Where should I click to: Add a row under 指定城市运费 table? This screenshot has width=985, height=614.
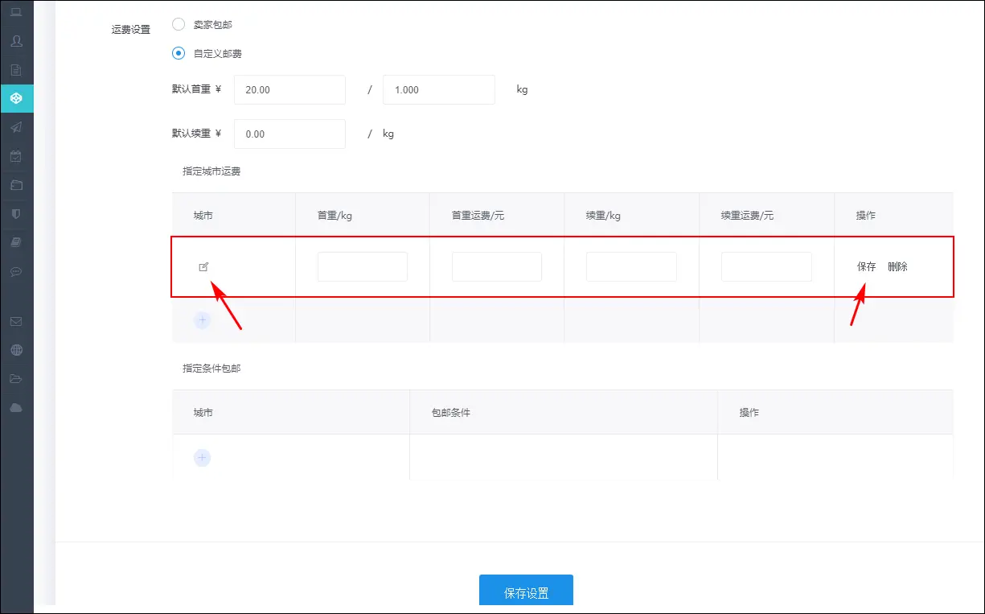pyautogui.click(x=203, y=320)
